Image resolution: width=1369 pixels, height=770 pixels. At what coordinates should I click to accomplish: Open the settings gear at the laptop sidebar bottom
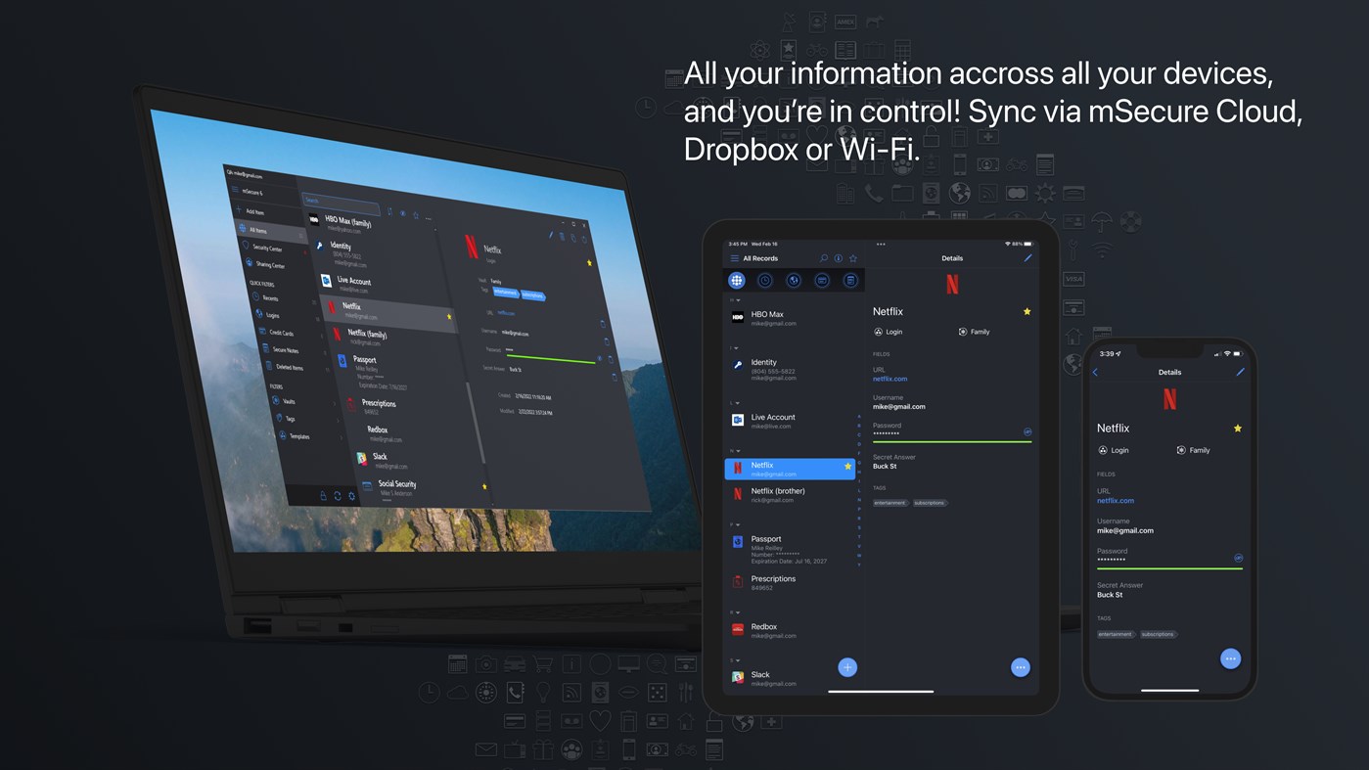click(351, 496)
